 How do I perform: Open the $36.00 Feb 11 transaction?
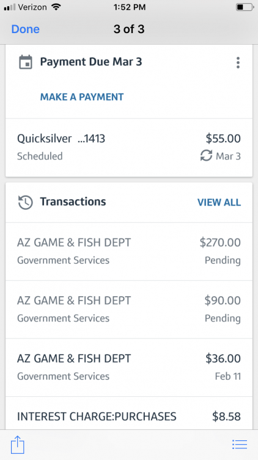tap(129, 367)
